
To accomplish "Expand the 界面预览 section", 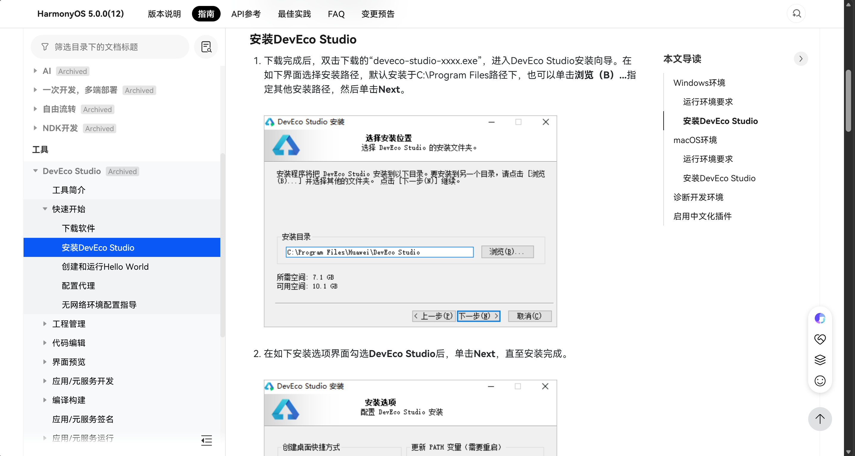I will [x=45, y=362].
